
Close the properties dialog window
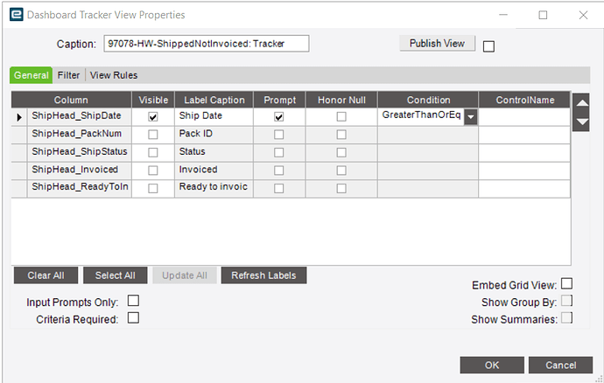[582, 15]
